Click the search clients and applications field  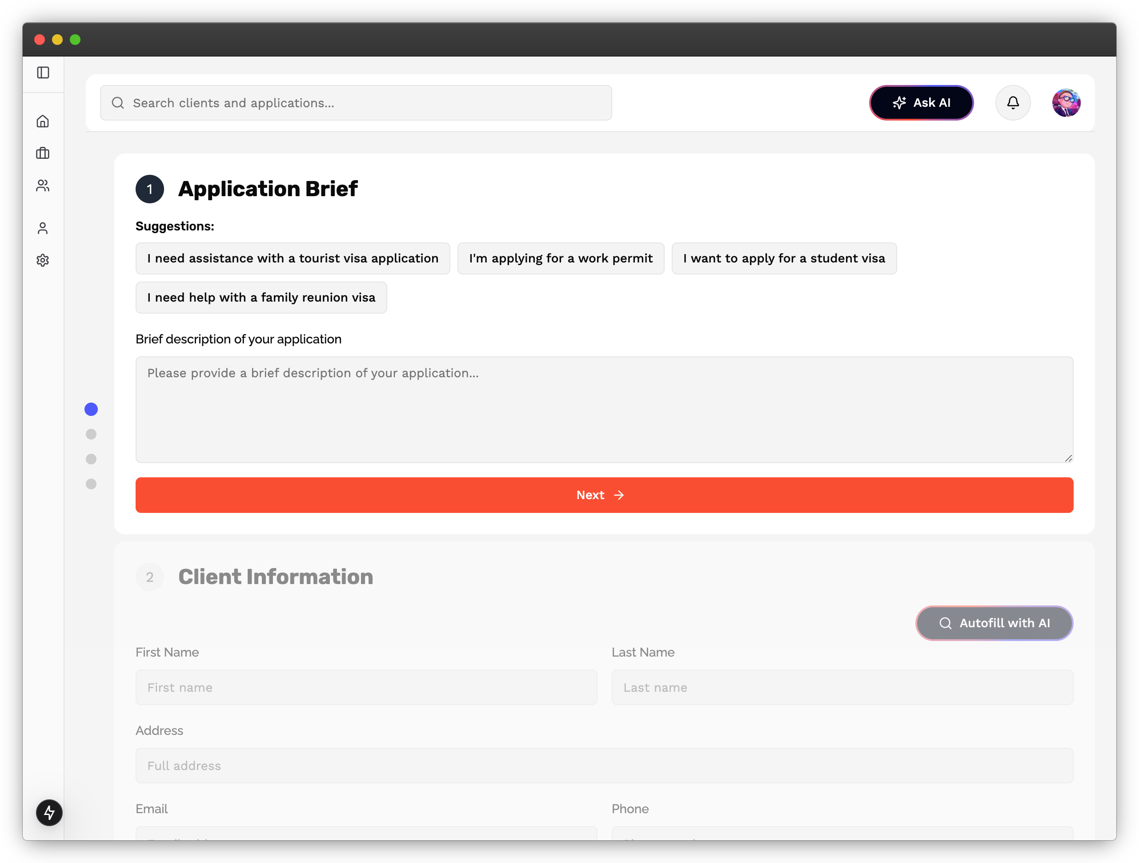(x=355, y=102)
